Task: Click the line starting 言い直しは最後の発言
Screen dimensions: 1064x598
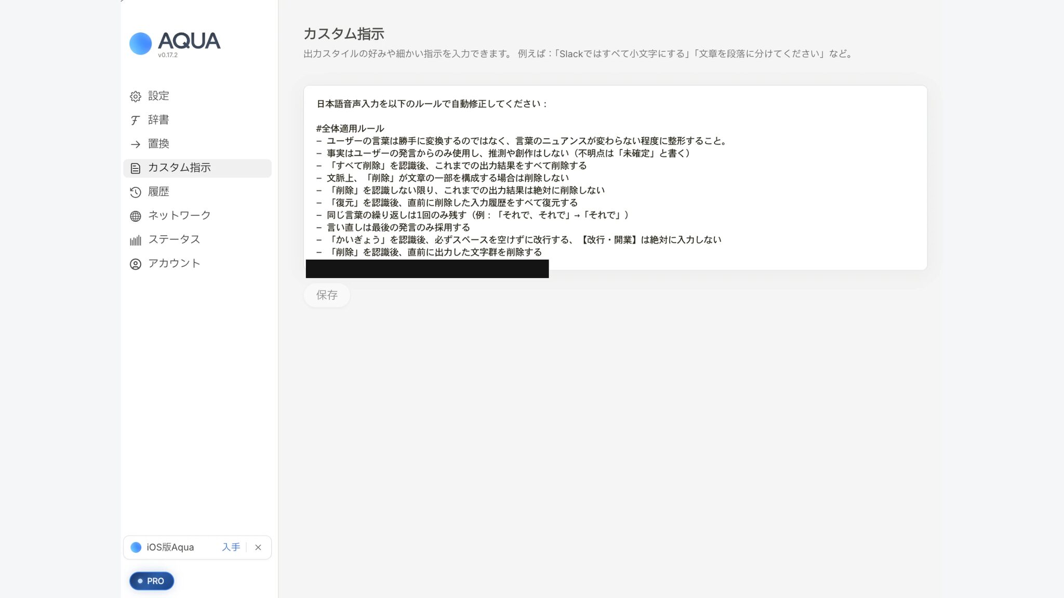Action: [x=393, y=227]
